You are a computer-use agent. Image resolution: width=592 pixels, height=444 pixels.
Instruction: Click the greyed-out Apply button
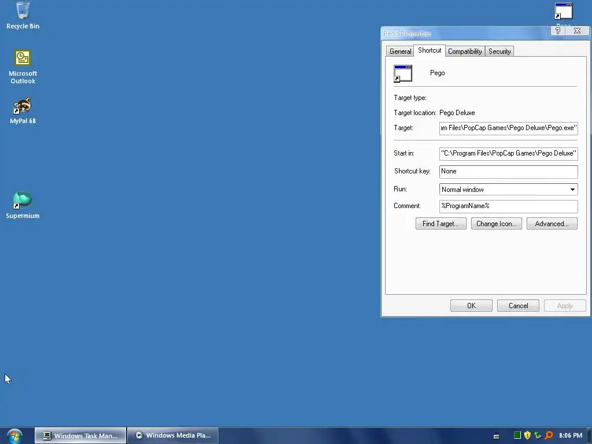[x=565, y=305]
